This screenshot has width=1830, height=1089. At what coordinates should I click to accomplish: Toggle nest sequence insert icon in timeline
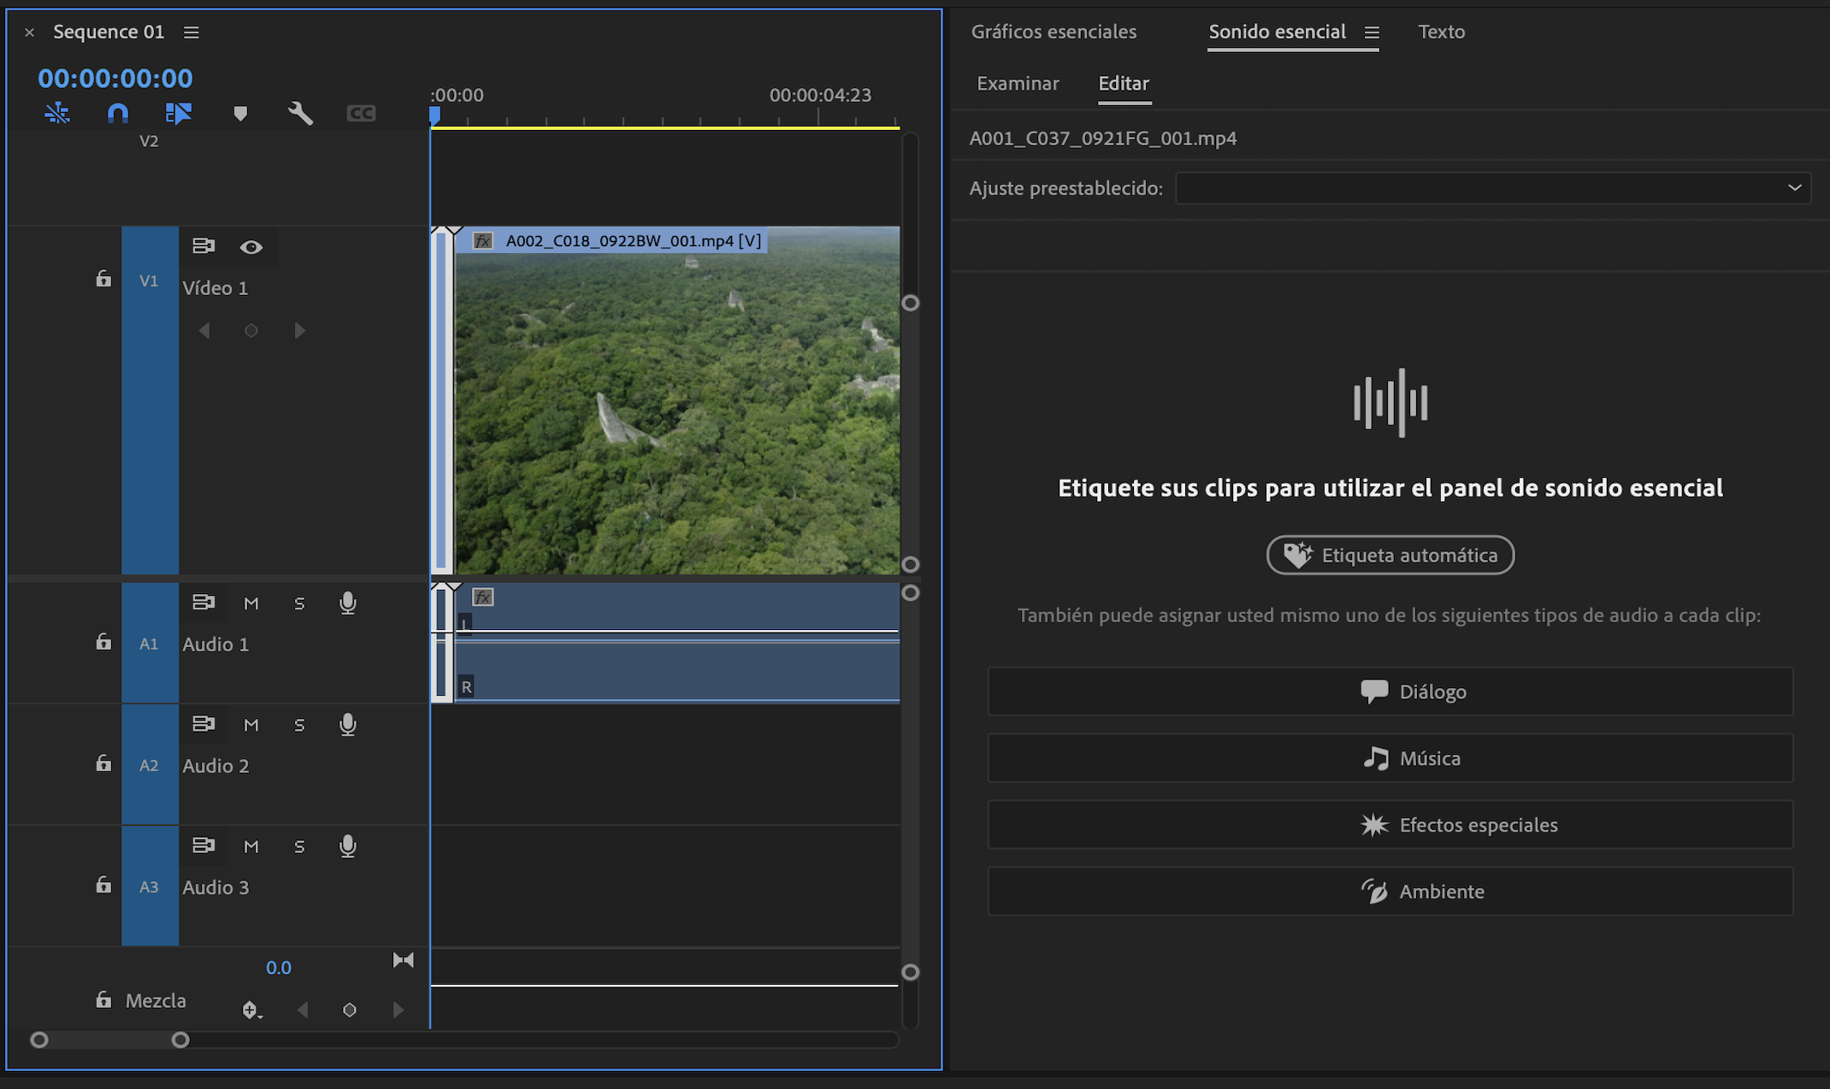tap(57, 113)
